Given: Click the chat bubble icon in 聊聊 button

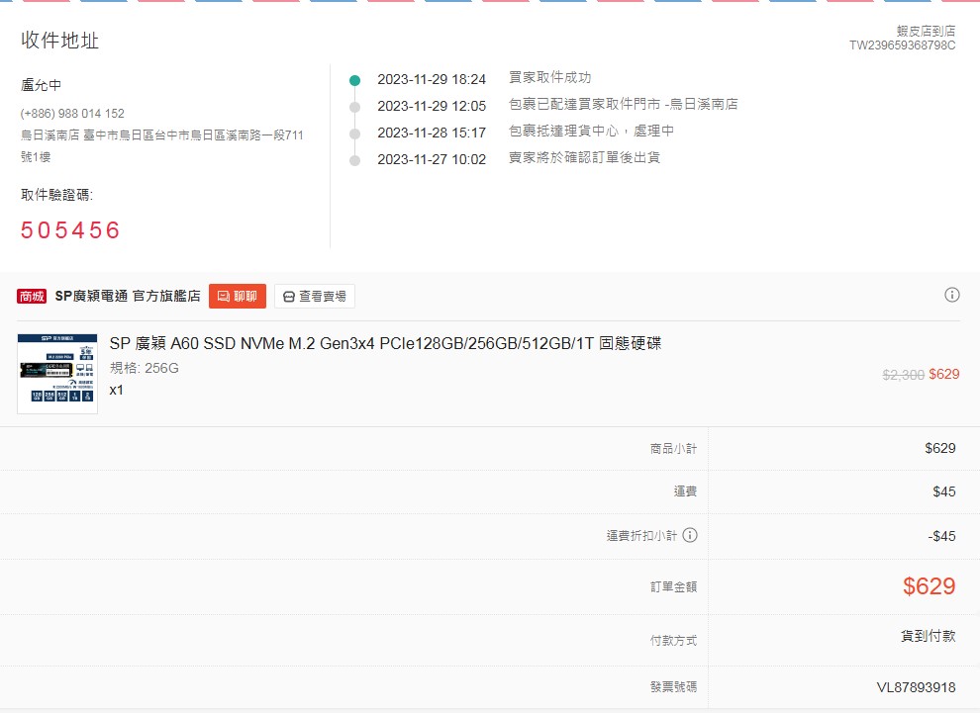Looking at the screenshot, I should tap(223, 297).
